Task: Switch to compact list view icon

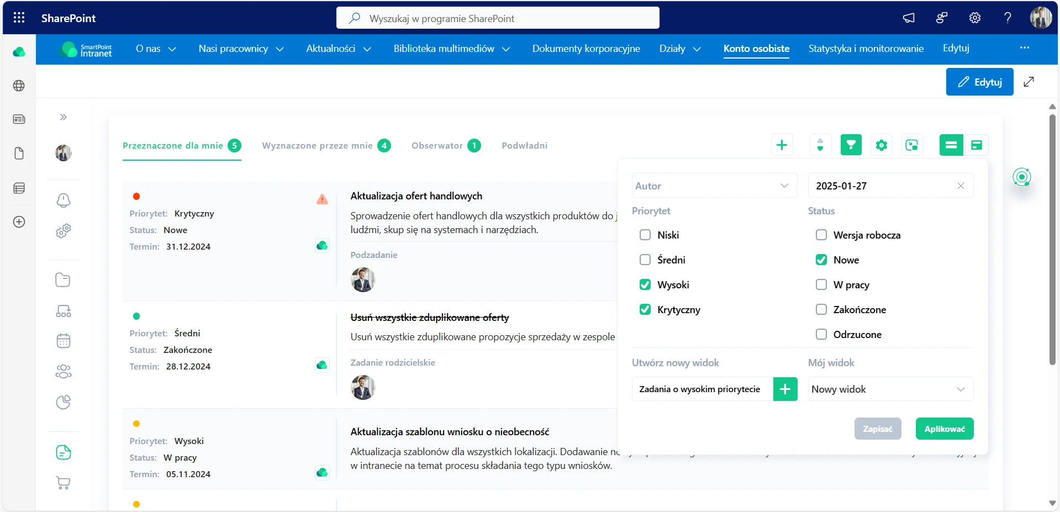Action: coord(951,145)
